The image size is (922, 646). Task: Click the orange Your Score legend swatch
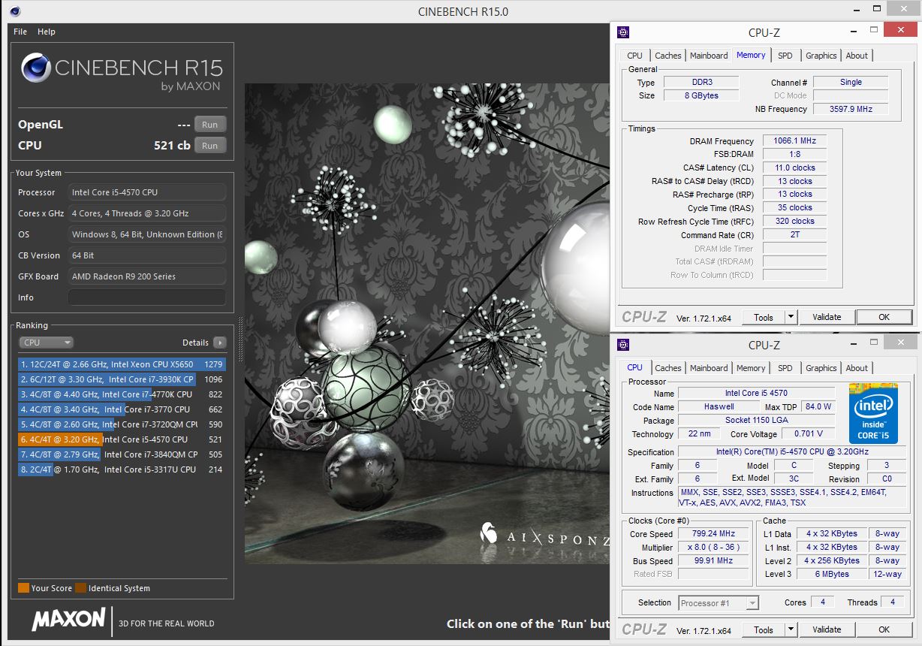(23, 588)
